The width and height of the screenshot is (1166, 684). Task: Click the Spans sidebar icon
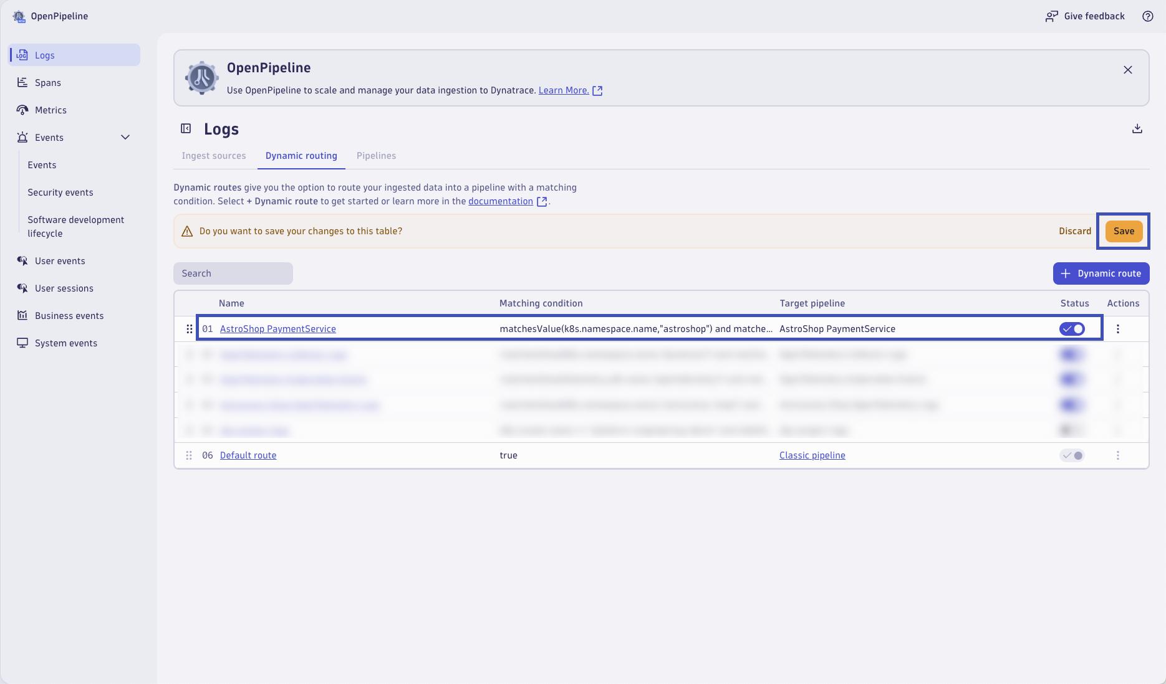(22, 82)
